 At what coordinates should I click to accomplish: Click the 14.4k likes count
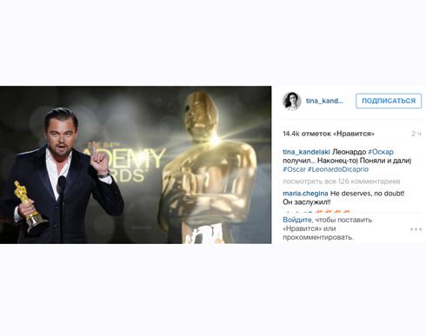[x=329, y=134]
